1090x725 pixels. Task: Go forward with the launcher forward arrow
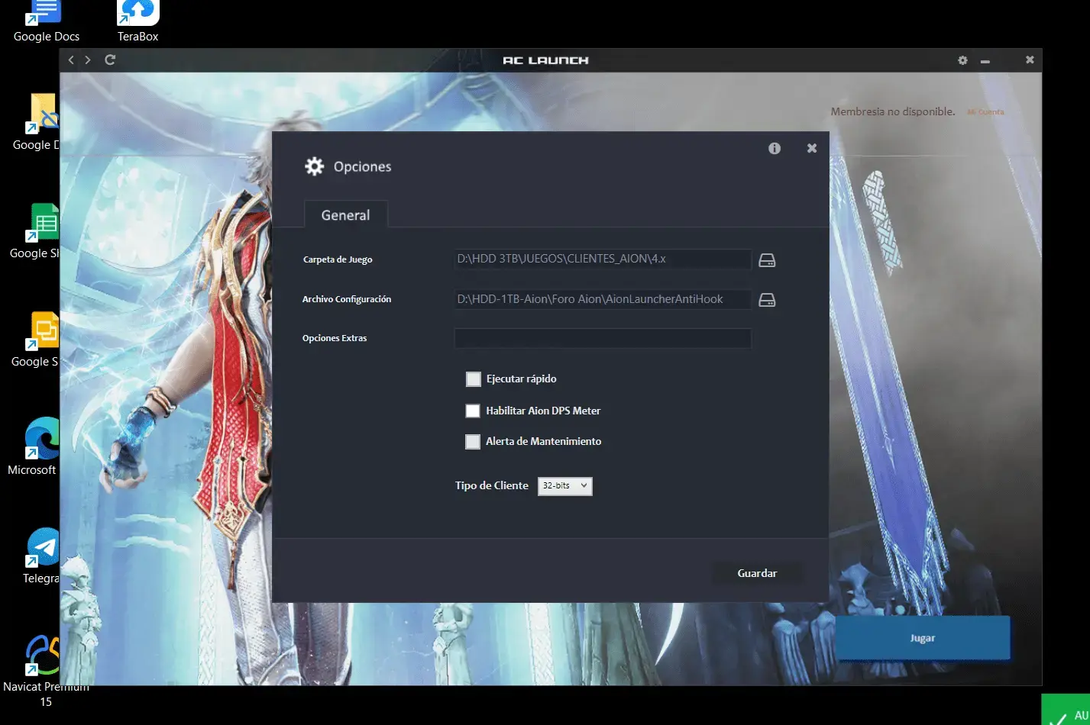[88, 60]
